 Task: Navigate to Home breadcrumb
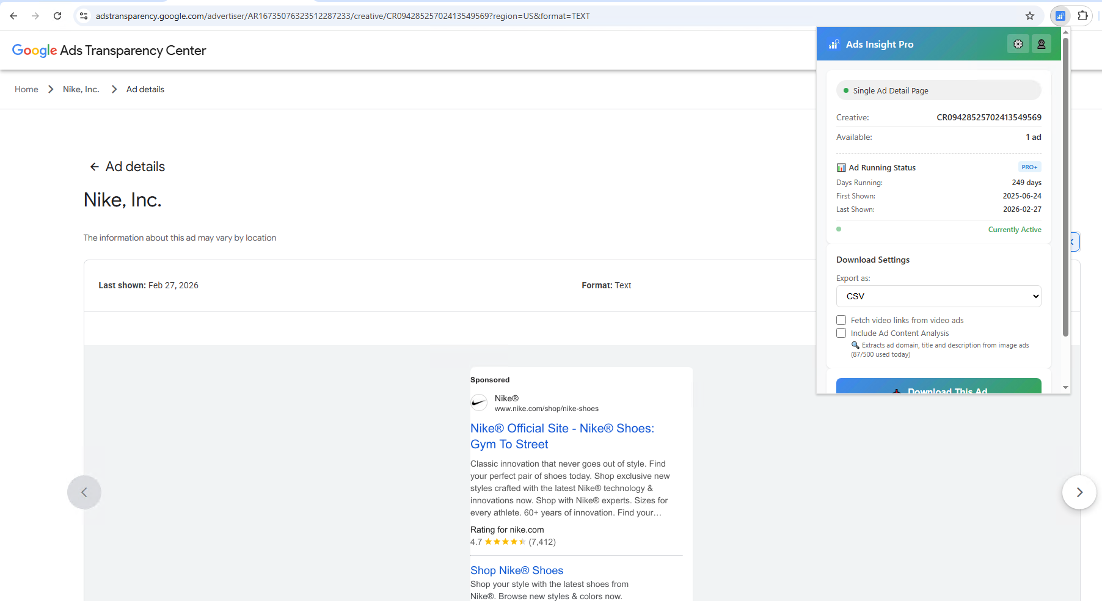tap(26, 89)
